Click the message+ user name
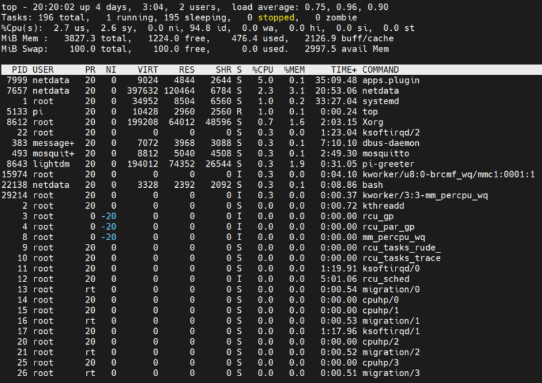The image size is (542, 383). pyautogui.click(x=54, y=143)
